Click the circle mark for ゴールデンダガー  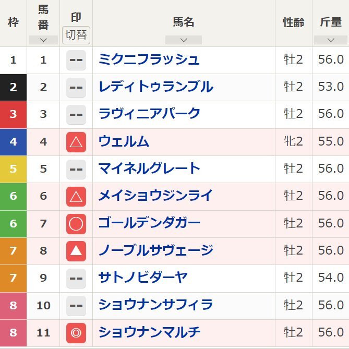(76, 224)
